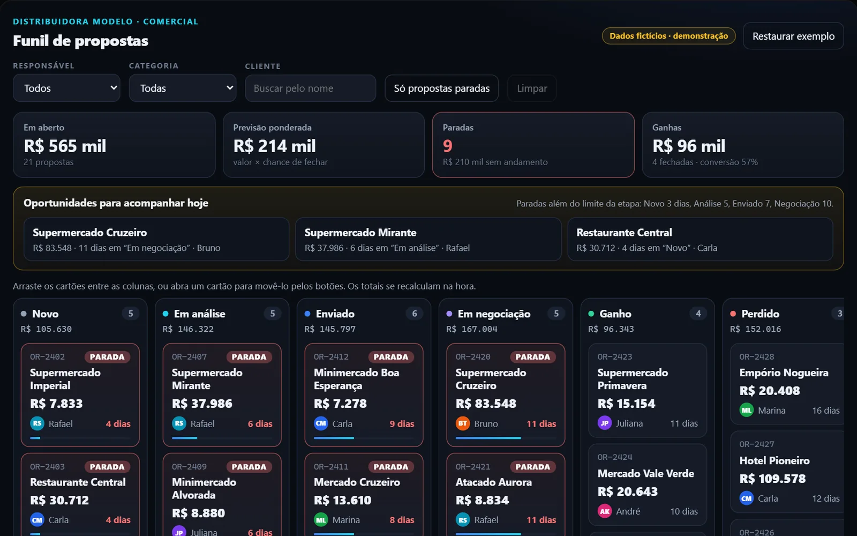Click the Ganhas summary card
Screen dimensions: 857x536
tap(743, 145)
